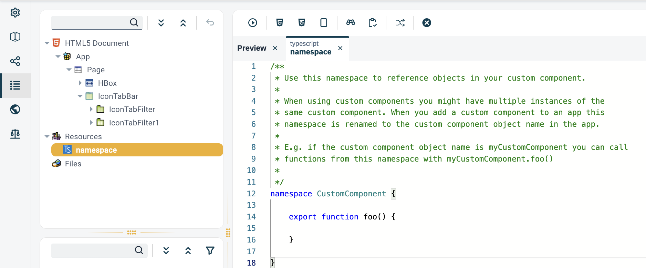Expand all in lower panel with double chevron
The image size is (646, 268).
166,250
